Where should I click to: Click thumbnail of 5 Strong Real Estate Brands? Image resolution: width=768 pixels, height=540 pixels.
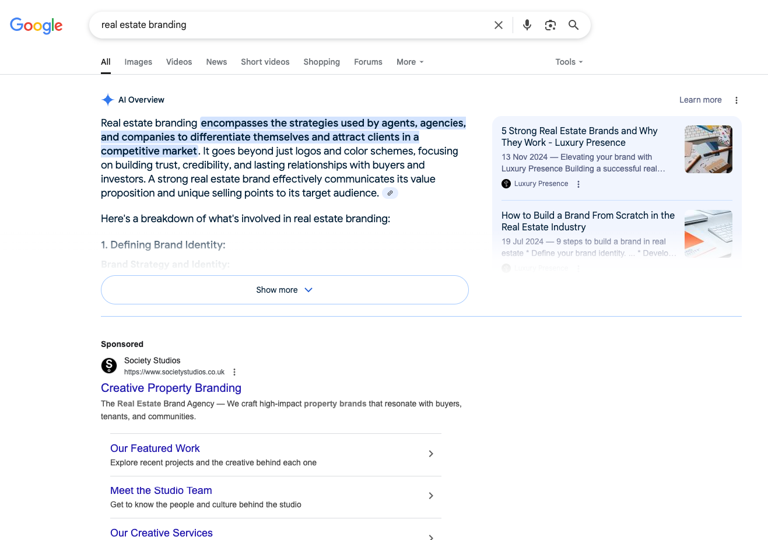[x=709, y=149]
